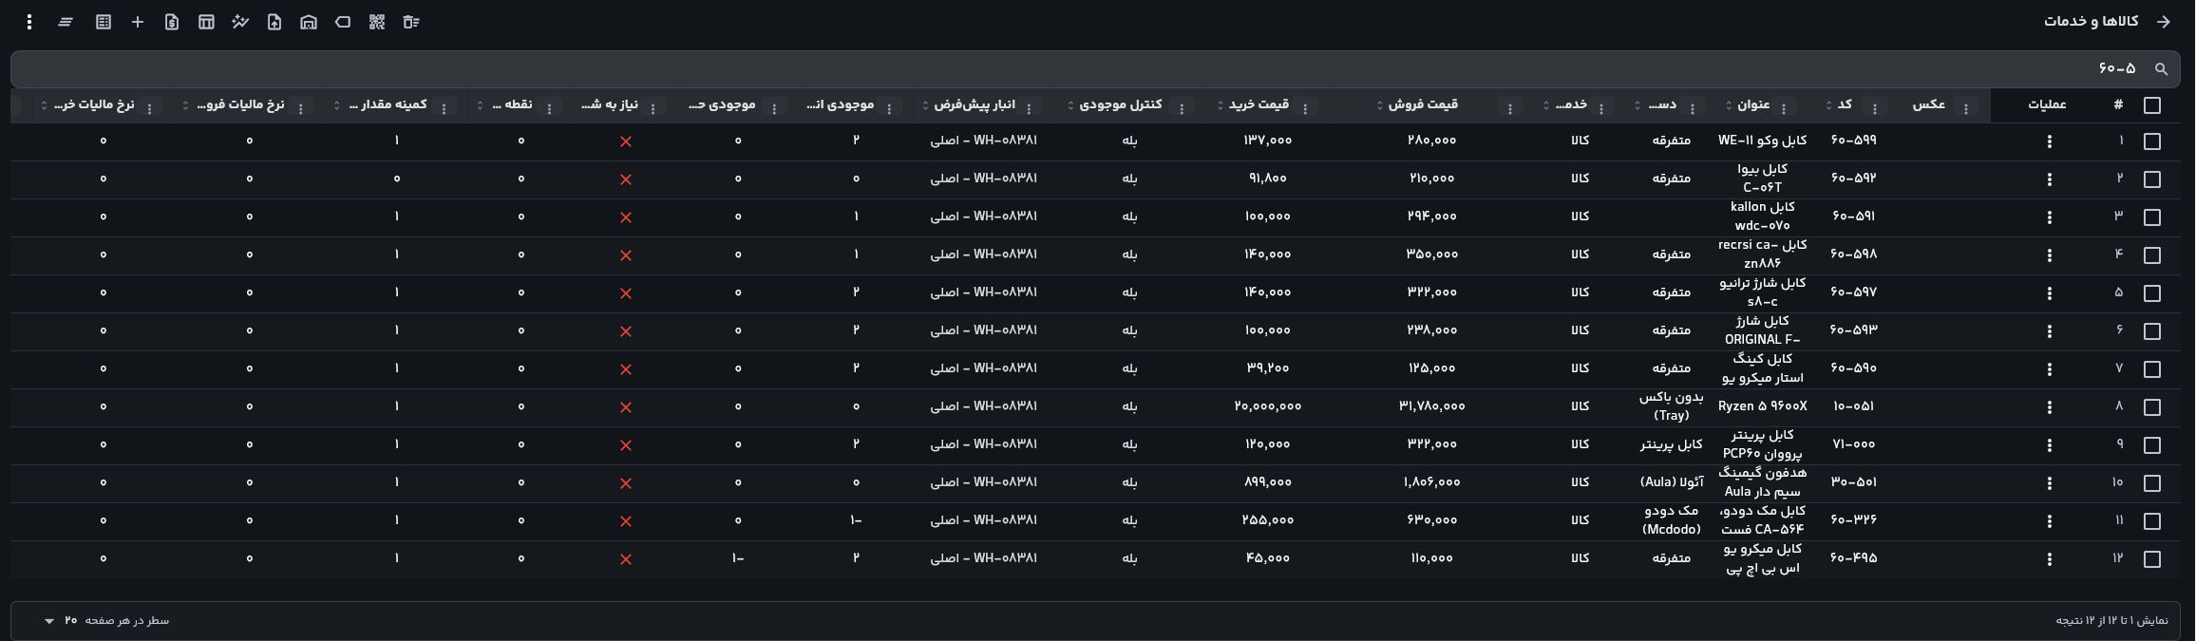Click the label tag icon in toolbar
The image size is (2196, 641).
343,22
